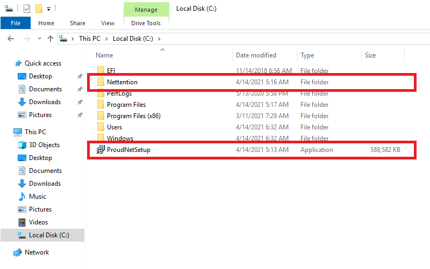Open Videos folder in sidebar
This screenshot has width=430, height=269.
tap(38, 222)
